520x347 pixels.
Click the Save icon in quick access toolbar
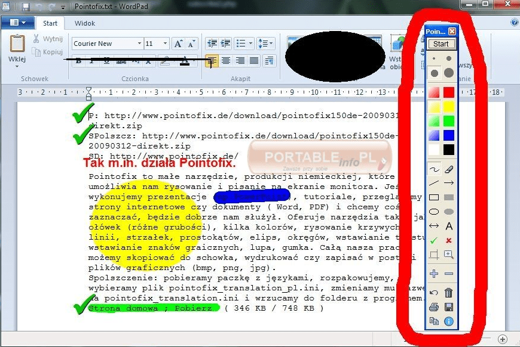tap(26, 7)
